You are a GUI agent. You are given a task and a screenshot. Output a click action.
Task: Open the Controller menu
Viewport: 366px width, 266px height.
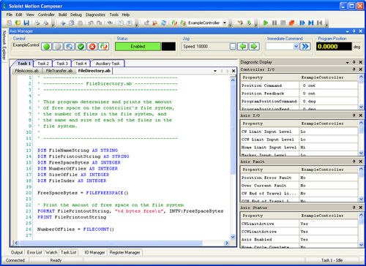46,15
